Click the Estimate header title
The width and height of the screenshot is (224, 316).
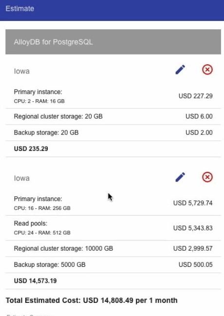[20, 8]
